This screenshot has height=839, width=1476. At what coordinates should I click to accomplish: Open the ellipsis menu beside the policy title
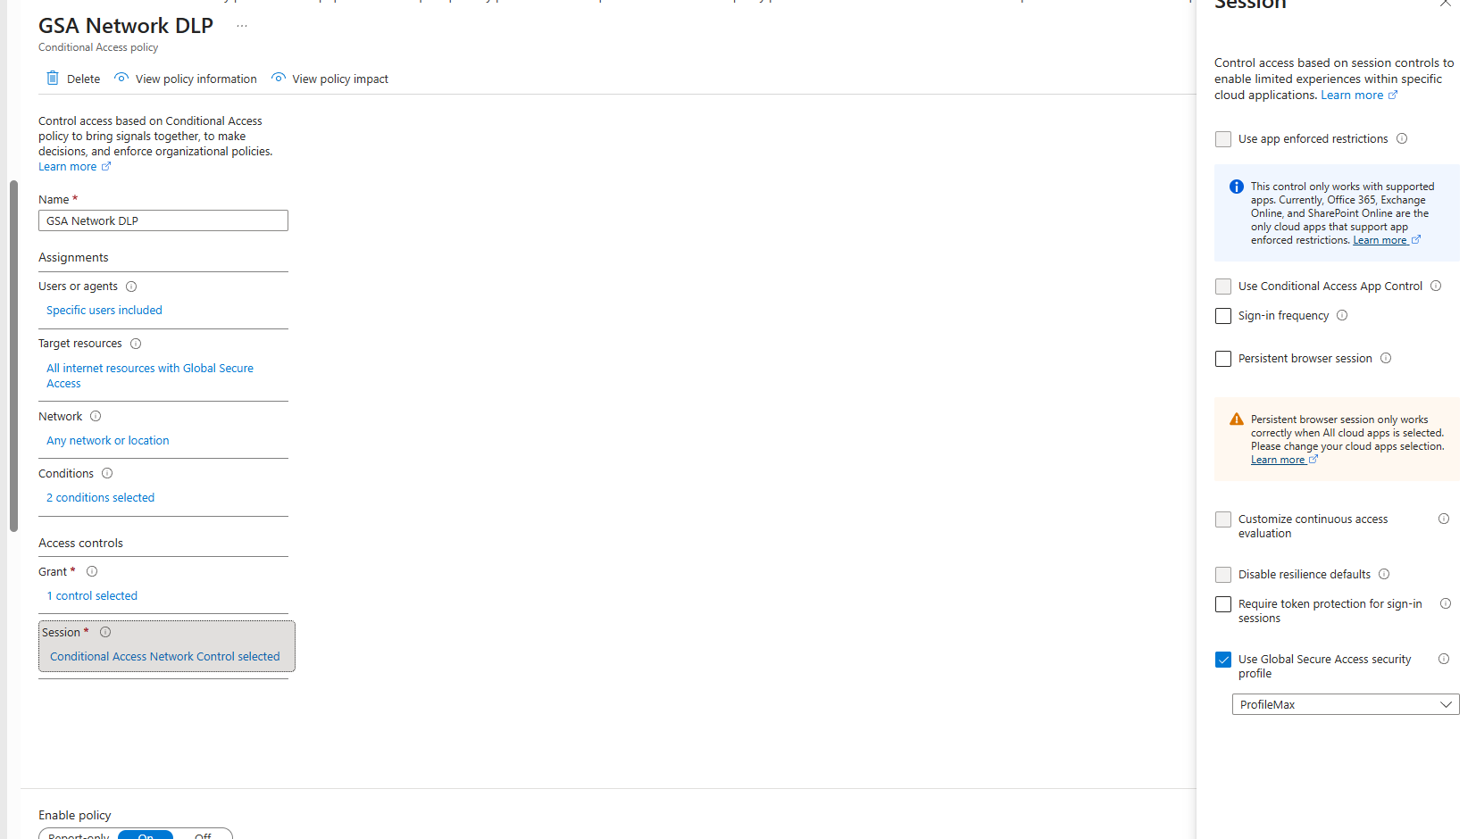tap(242, 26)
